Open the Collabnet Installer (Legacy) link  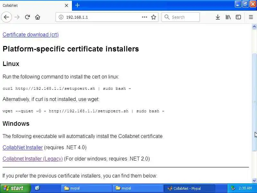(33, 159)
